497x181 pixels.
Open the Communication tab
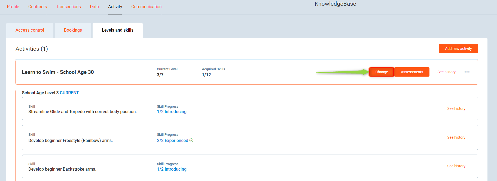tap(146, 7)
